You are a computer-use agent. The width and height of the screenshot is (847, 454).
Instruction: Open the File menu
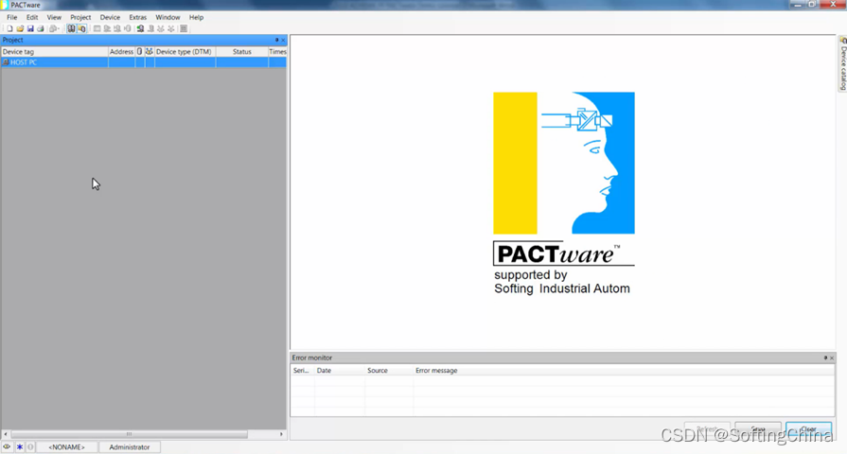click(x=12, y=17)
